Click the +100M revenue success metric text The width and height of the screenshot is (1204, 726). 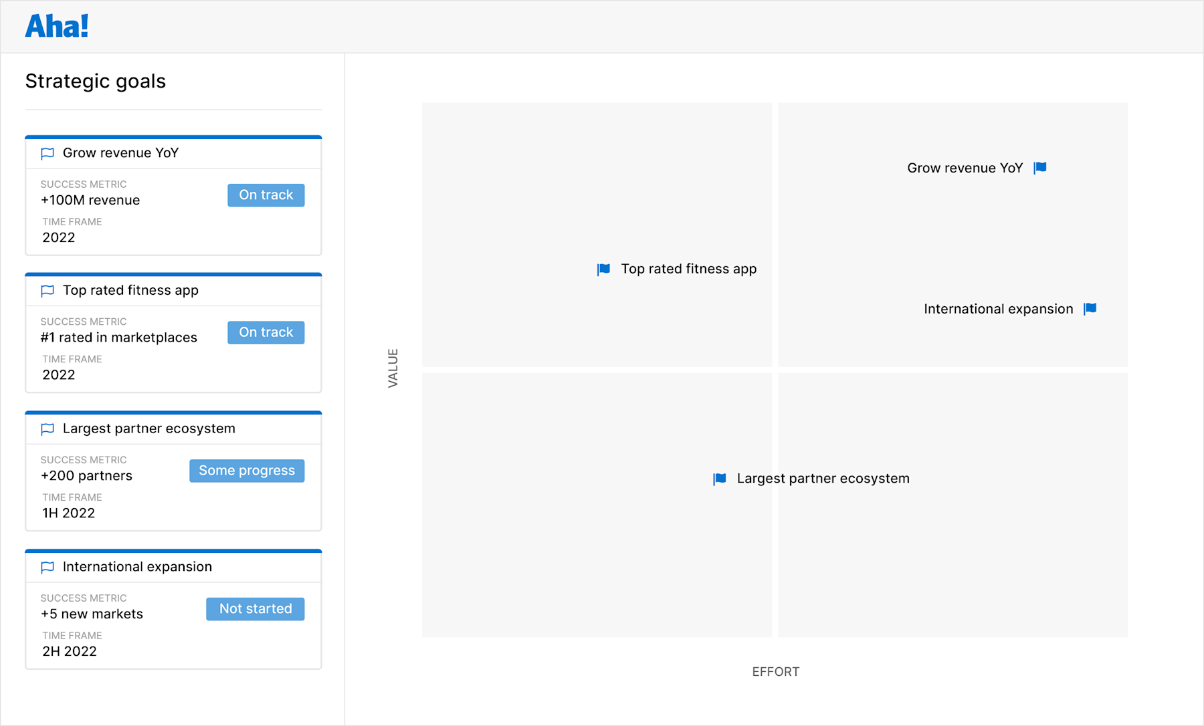[x=90, y=200]
